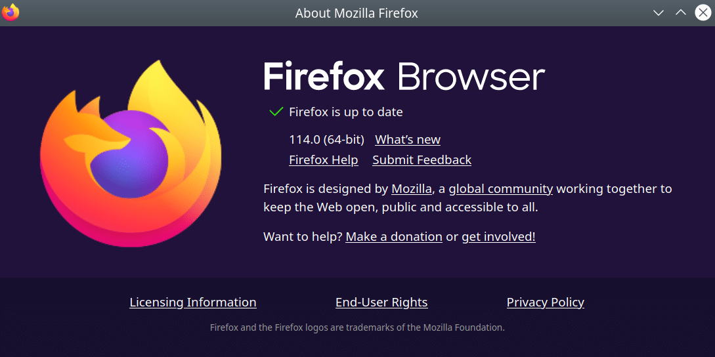The width and height of the screenshot is (715, 357).
Task: Open the What's new link
Action: [408, 139]
